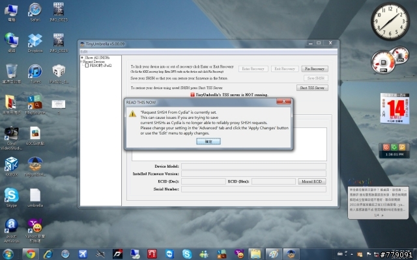Click the Exit Recovery button
Image resolution: width=417 pixels, height=260 pixels.
coord(285,69)
